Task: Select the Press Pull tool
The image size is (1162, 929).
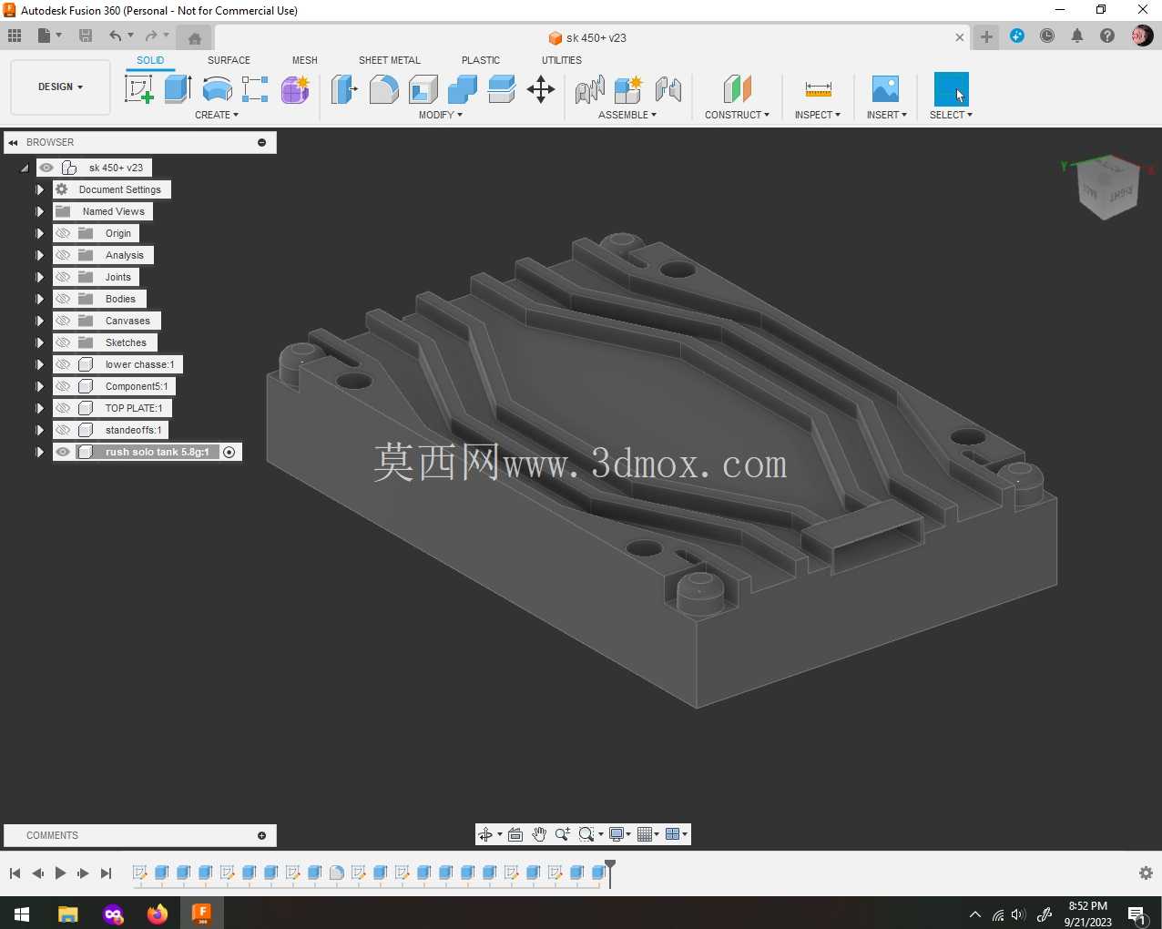Action: [344, 89]
